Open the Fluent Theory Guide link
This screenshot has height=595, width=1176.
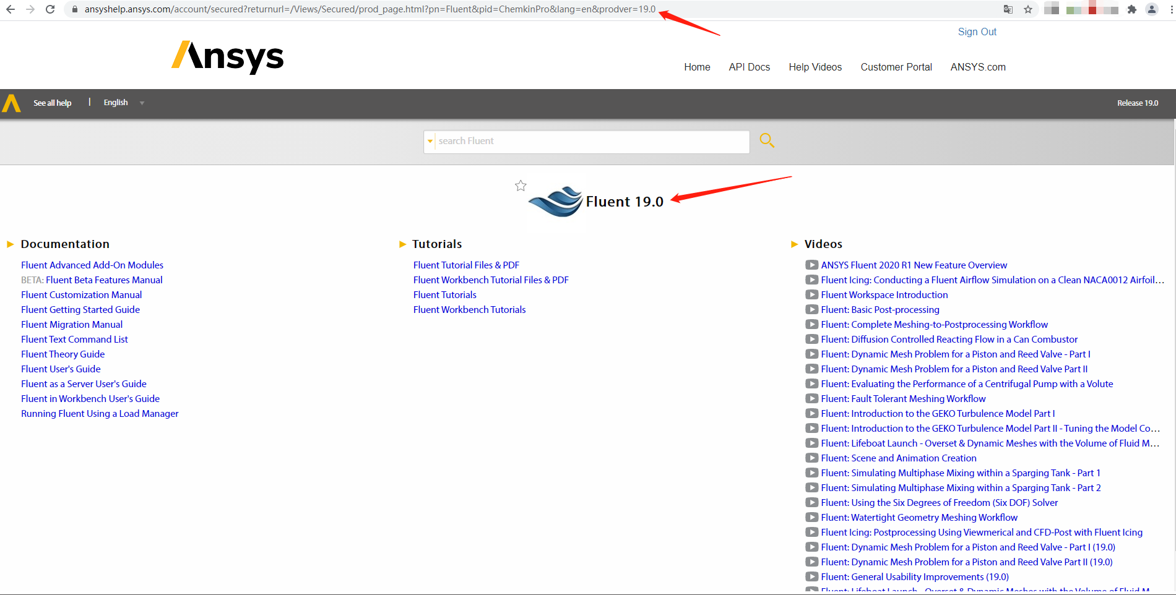tap(63, 354)
